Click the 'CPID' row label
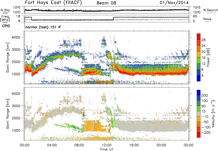The height and width of the screenshot is (151, 218). [x=6, y=26]
